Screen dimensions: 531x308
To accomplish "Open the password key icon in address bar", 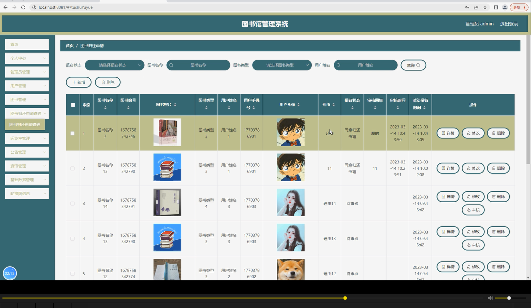I will tap(467, 7).
